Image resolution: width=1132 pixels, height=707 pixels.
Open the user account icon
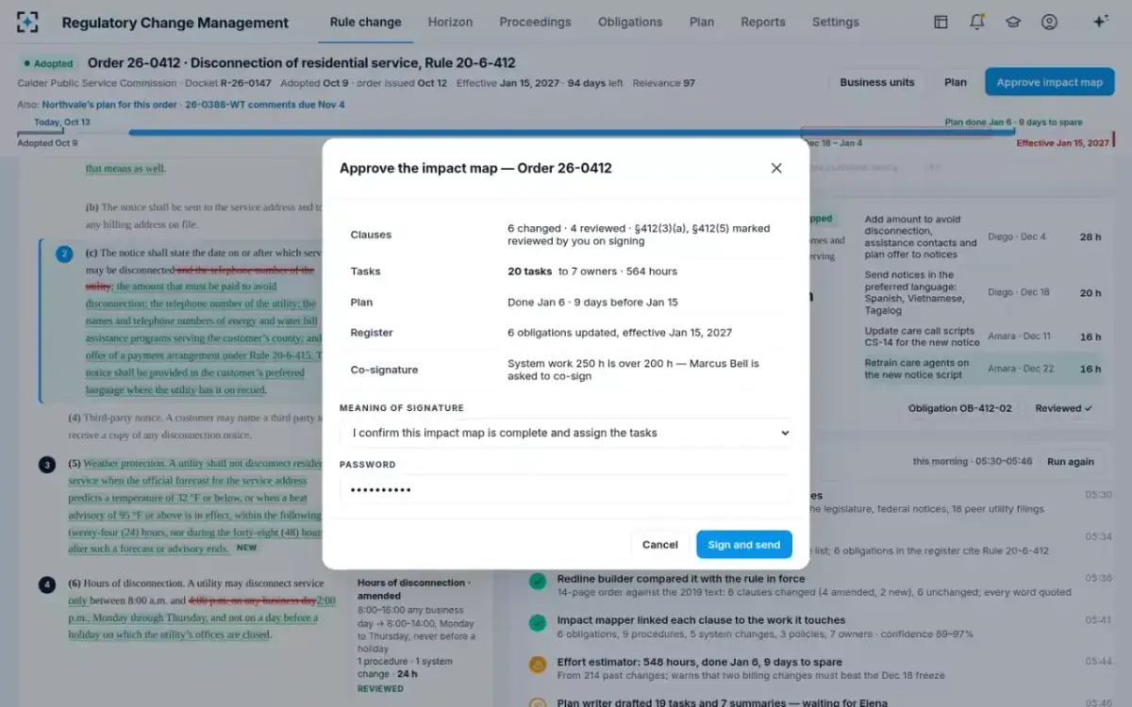pyautogui.click(x=1049, y=22)
